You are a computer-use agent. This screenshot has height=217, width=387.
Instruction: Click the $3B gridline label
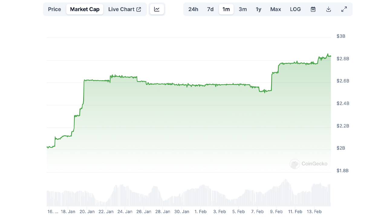(x=341, y=36)
